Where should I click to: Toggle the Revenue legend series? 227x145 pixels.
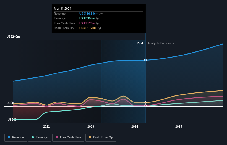[x=16, y=138]
